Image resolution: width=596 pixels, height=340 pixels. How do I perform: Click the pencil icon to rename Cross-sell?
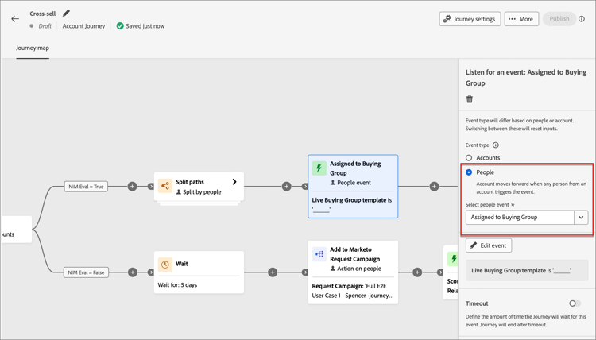click(67, 14)
